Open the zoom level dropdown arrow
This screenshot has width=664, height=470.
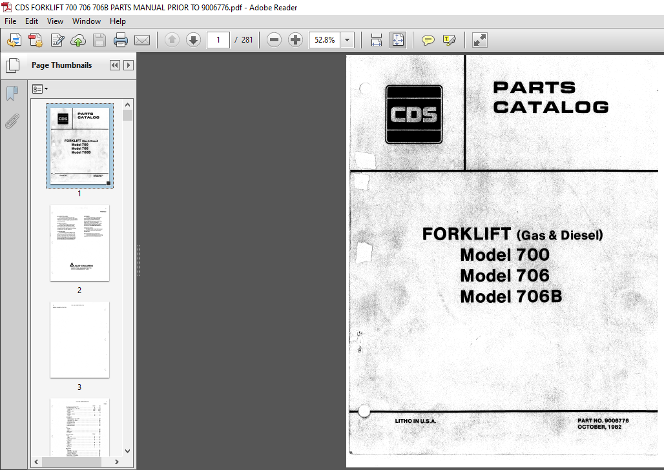tap(348, 40)
